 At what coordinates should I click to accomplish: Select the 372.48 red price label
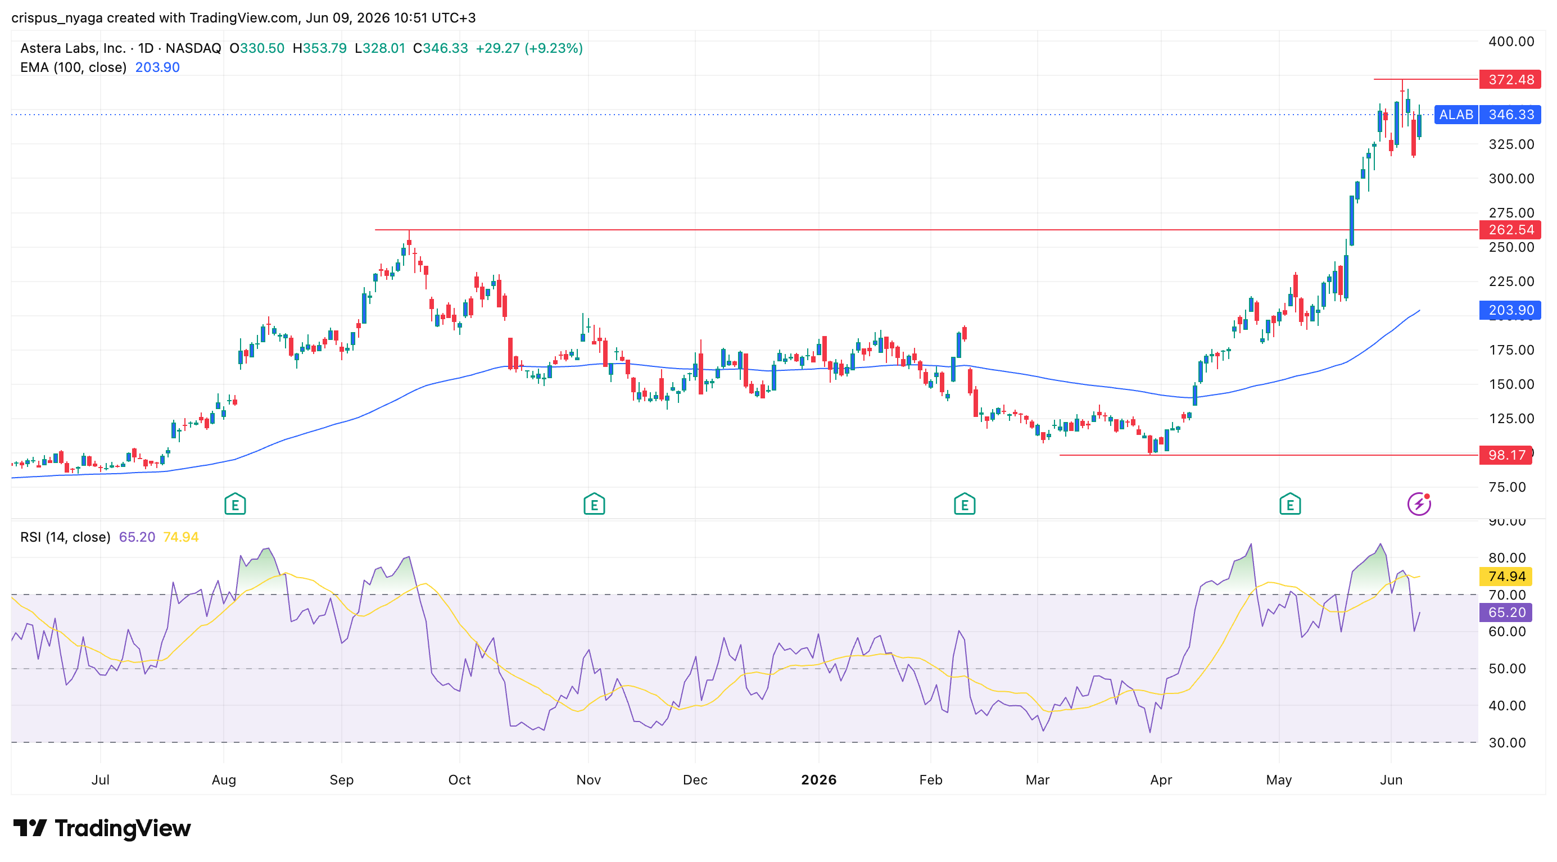[1510, 80]
